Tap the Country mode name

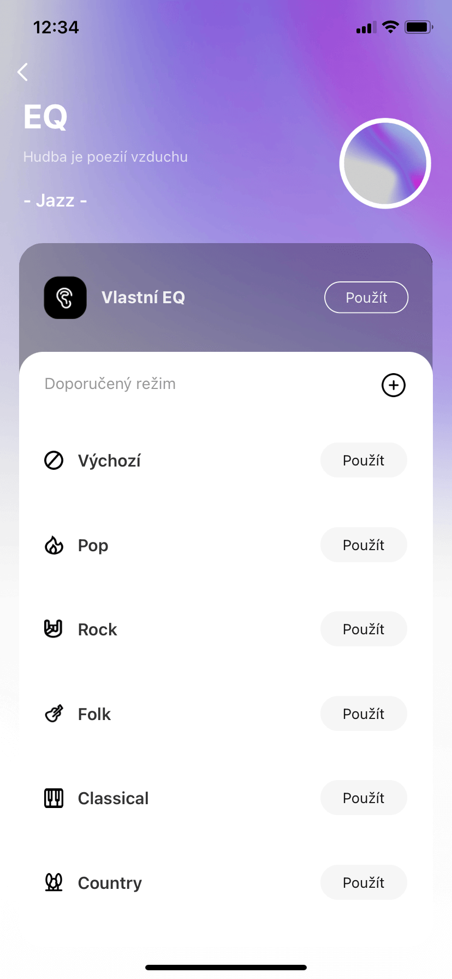pos(110,883)
